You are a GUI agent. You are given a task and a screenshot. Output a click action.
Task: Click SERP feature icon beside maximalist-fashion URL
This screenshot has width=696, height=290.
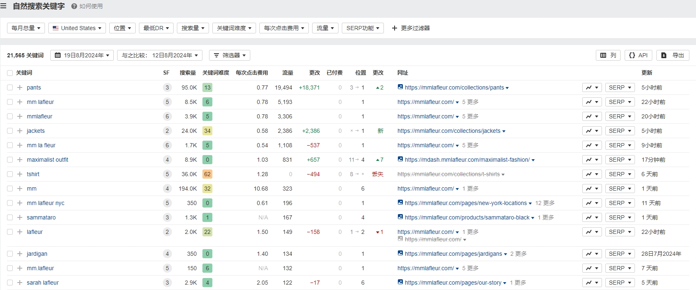(400, 159)
